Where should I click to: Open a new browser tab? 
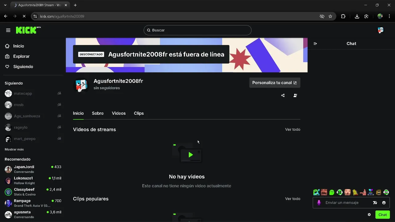click(x=75, y=5)
